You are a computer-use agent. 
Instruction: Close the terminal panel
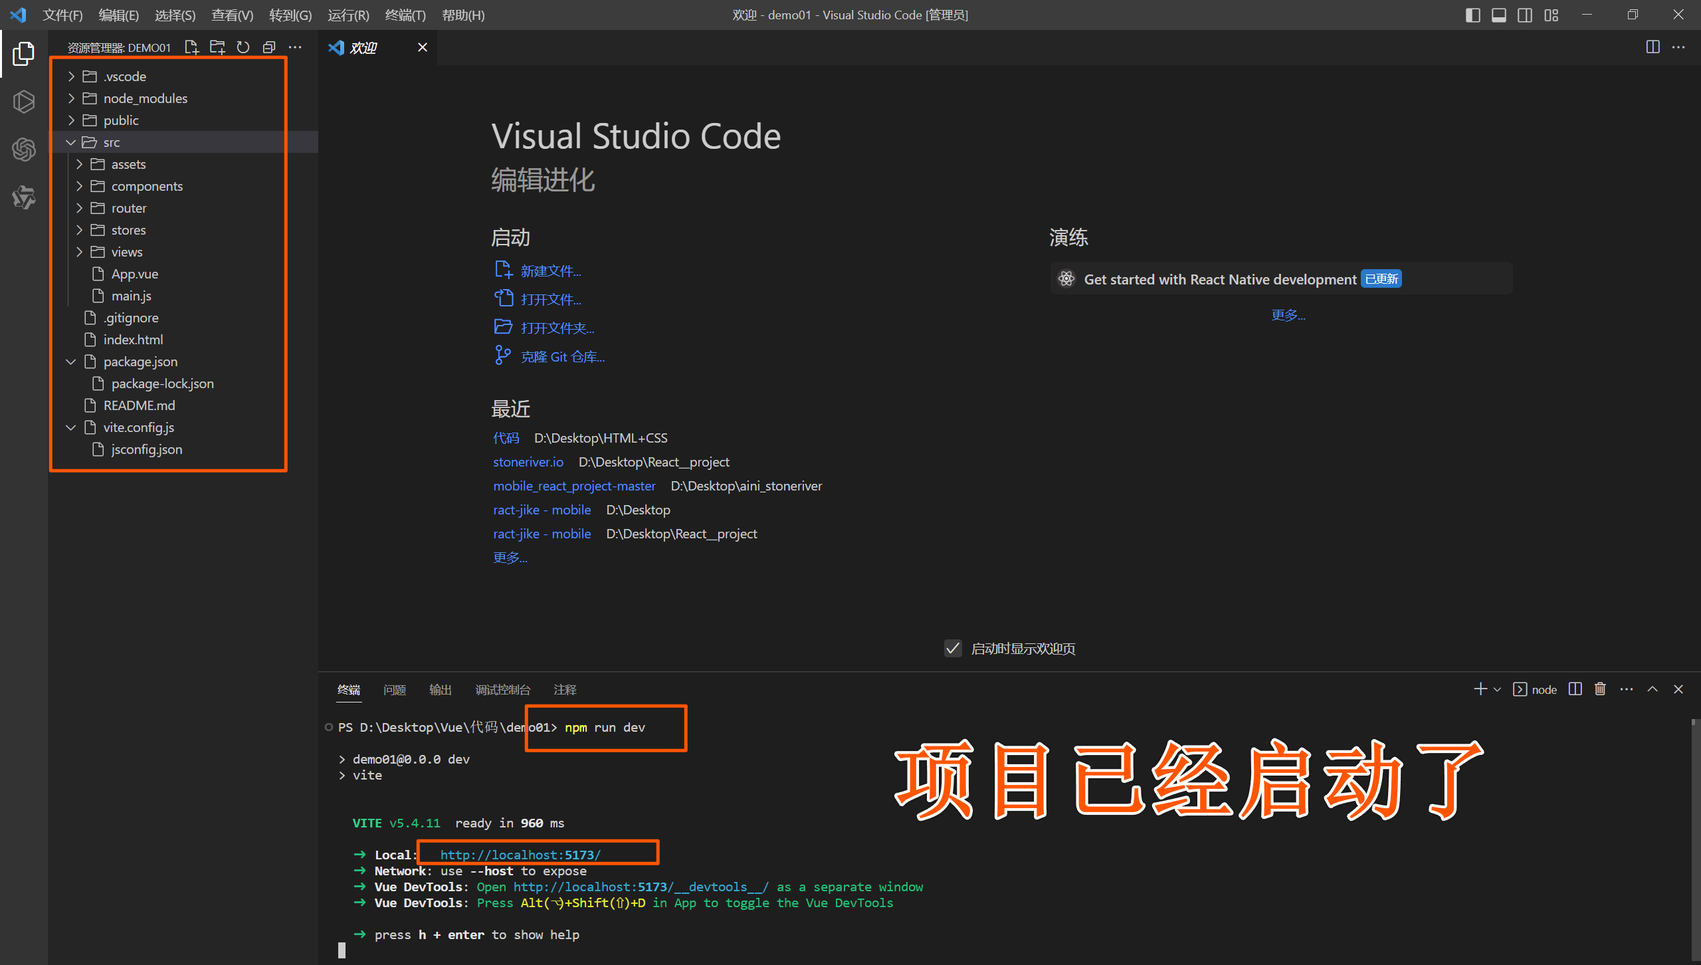[1678, 689]
